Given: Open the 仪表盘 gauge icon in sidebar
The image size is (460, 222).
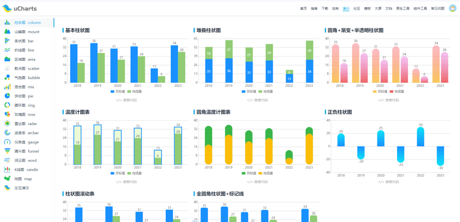Looking at the screenshot, I should click(7, 142).
